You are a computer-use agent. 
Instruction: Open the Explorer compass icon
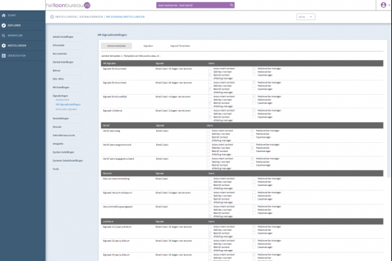point(5,25)
